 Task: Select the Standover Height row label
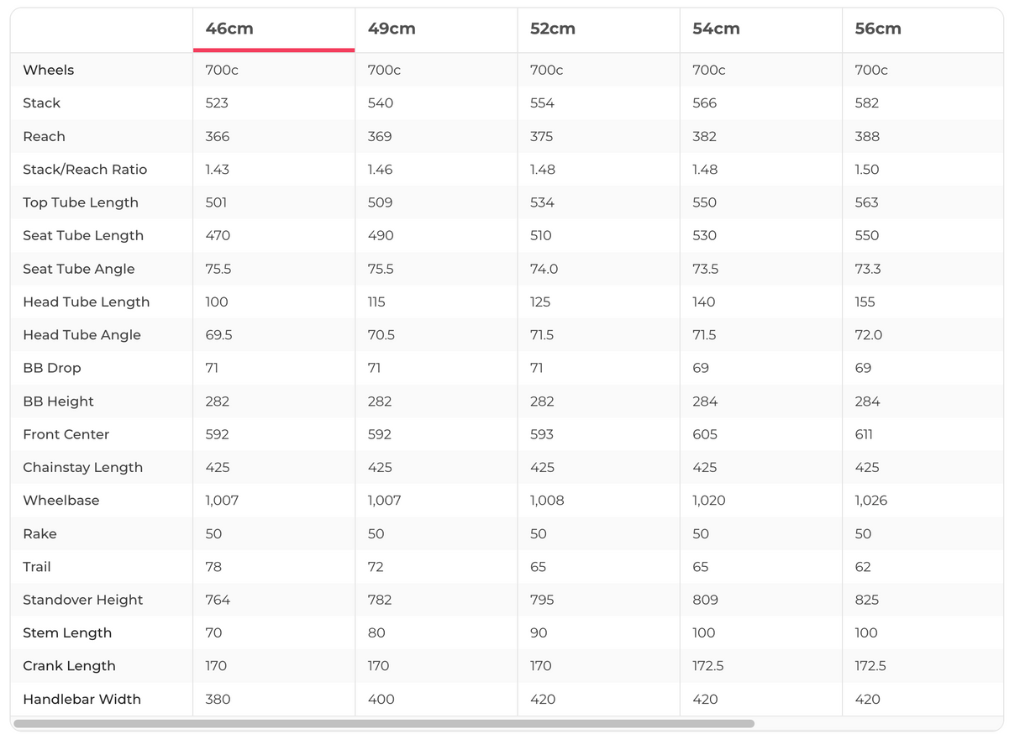(83, 600)
